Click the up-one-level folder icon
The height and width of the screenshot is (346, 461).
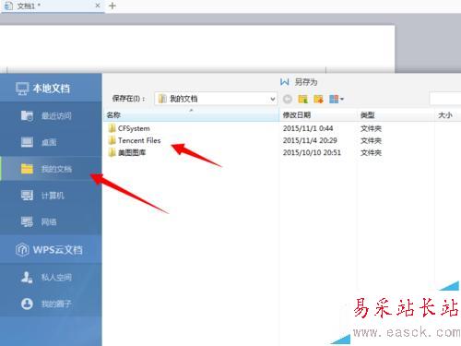point(303,99)
